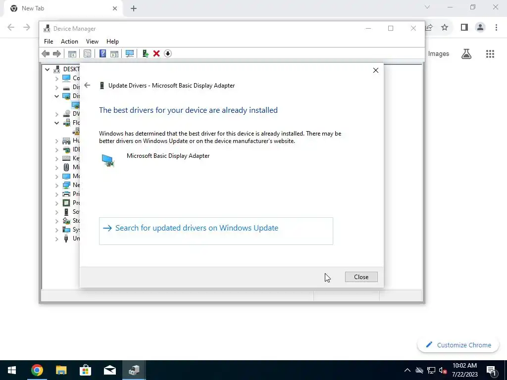Select the warning-flagged device under Floppy controllers
The image size is (507, 380).
coord(76,132)
